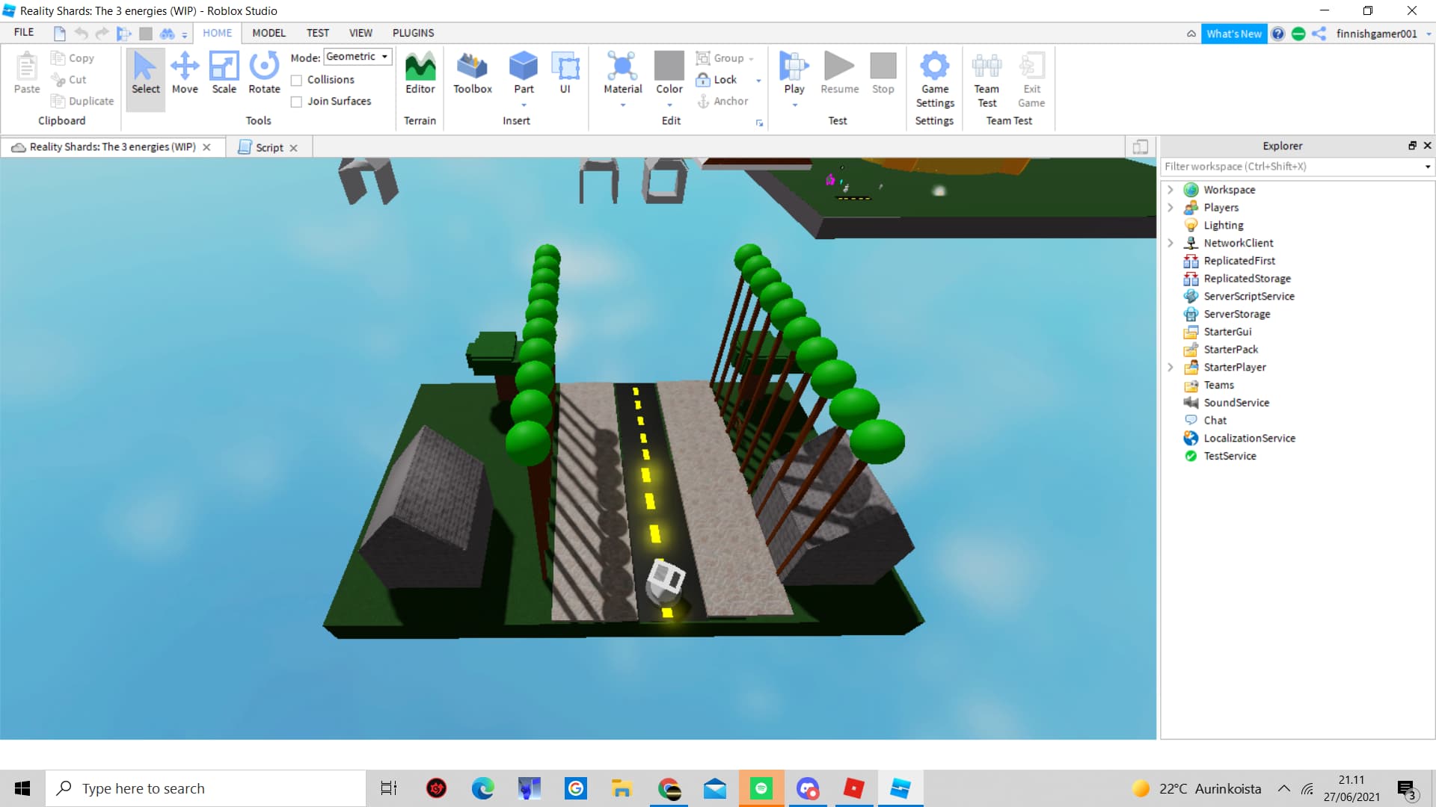
Task: Open the Toolbox panel
Action: pyautogui.click(x=473, y=73)
